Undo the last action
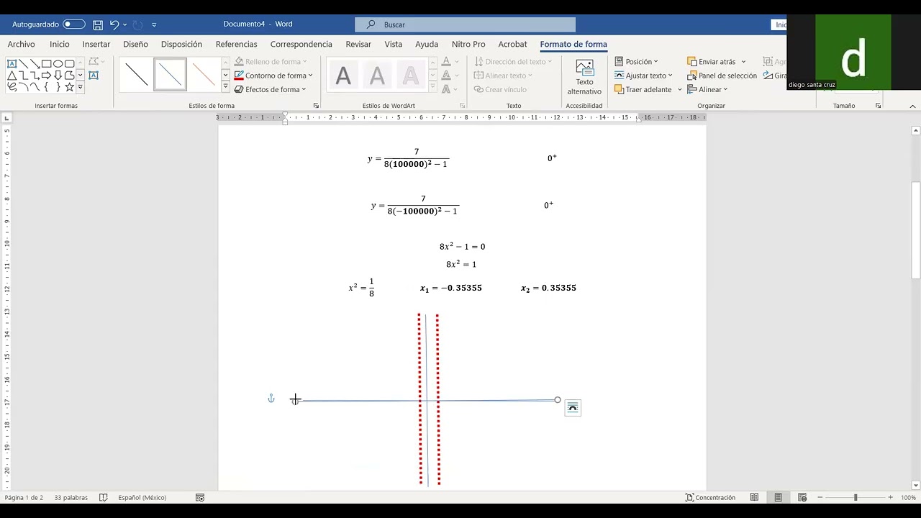This screenshot has width=921, height=518. click(114, 24)
